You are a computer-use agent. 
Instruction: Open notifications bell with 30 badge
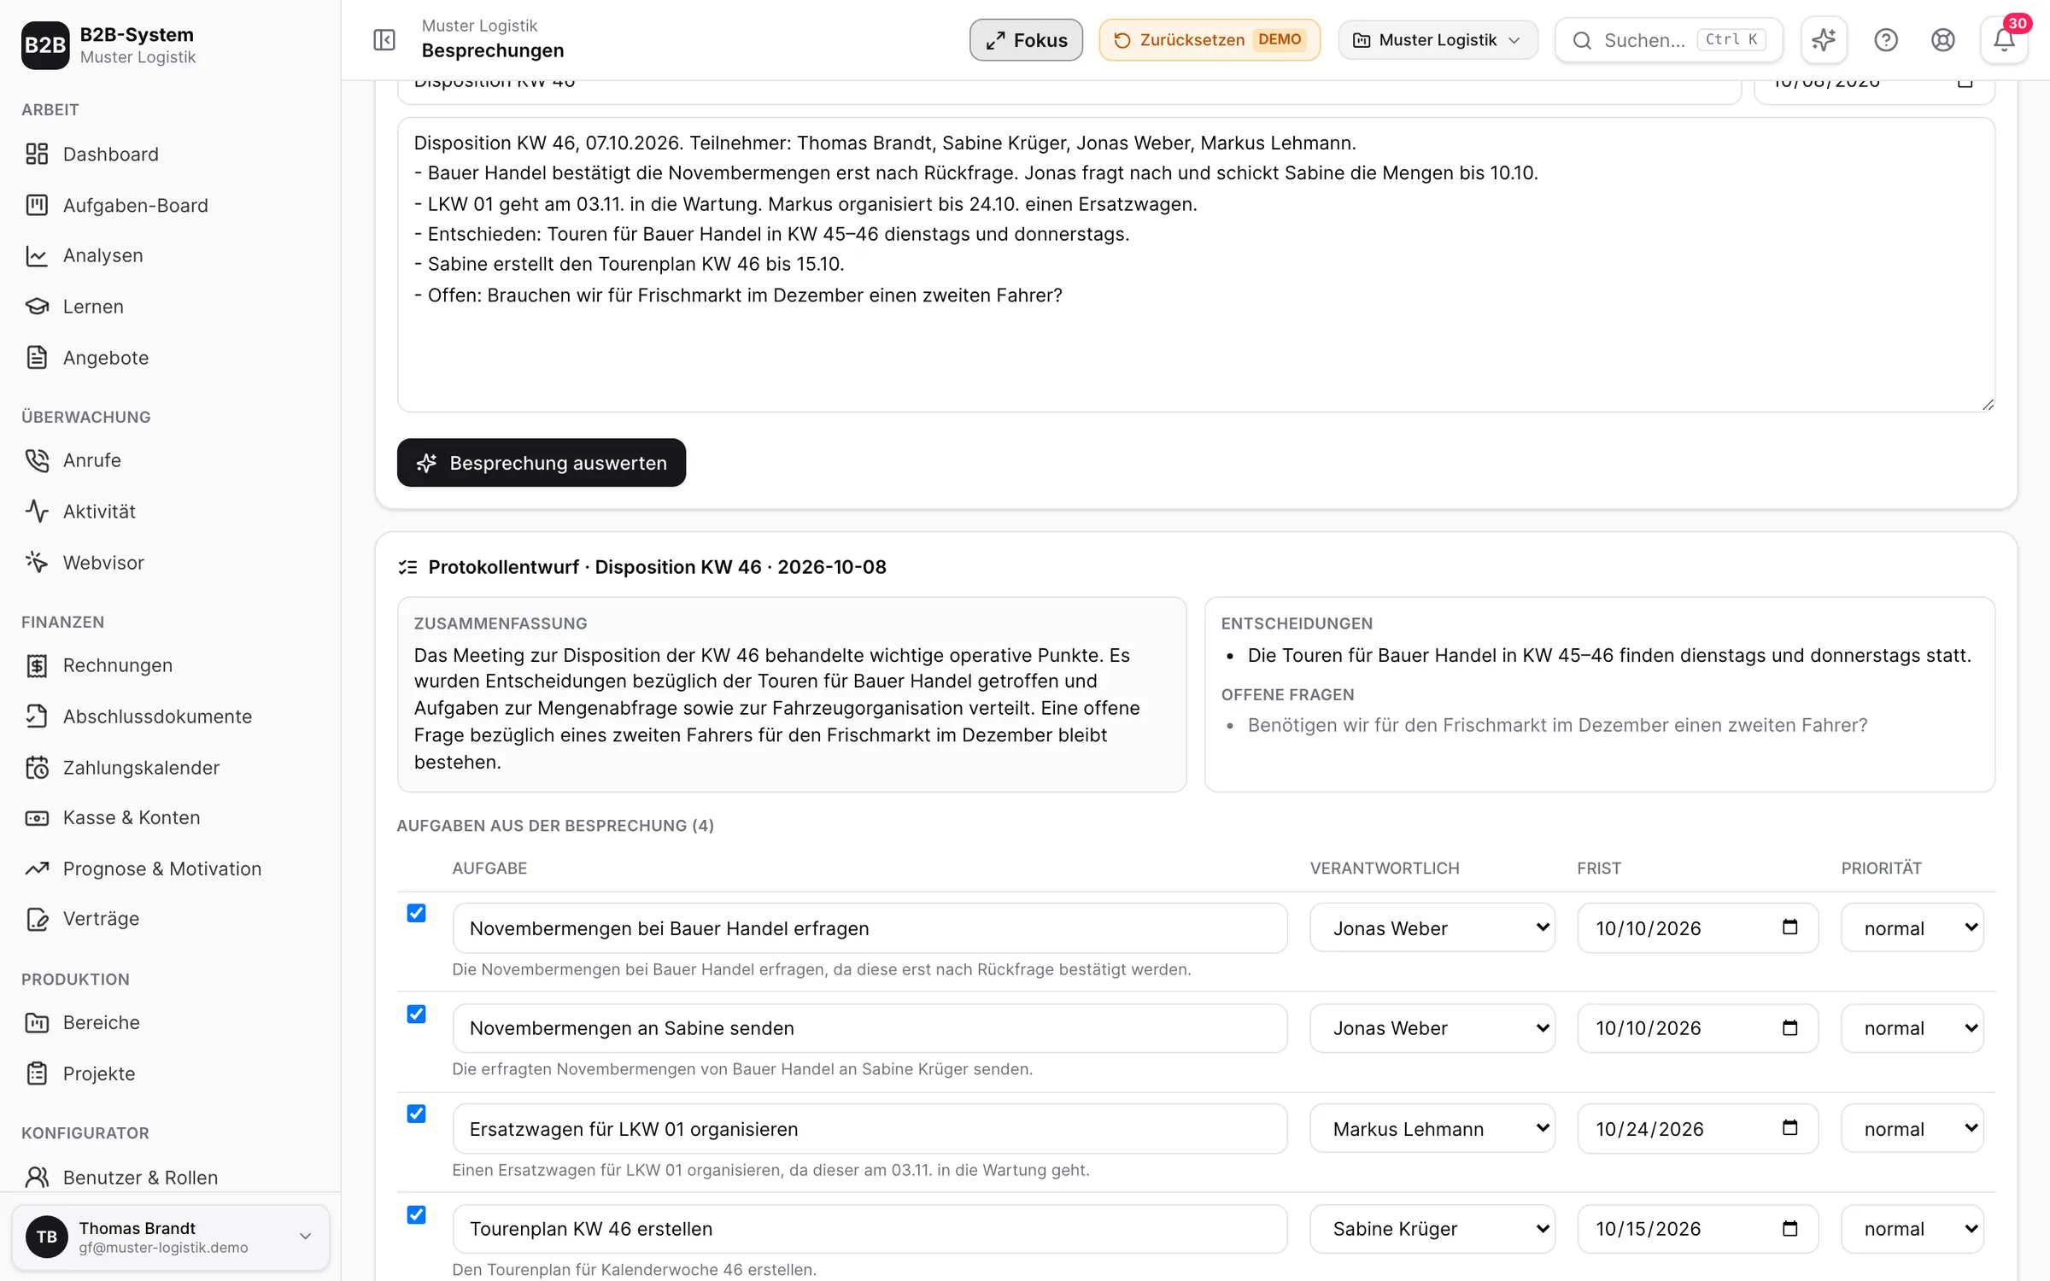pyautogui.click(x=2004, y=40)
